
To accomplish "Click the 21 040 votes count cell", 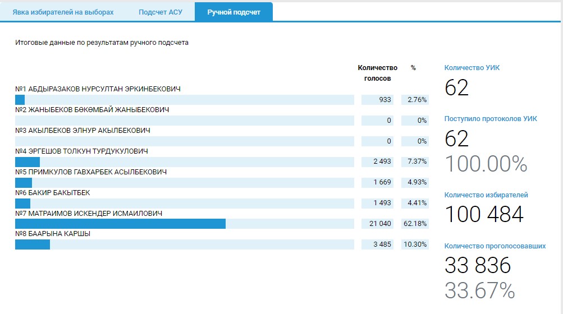I will 379,224.
